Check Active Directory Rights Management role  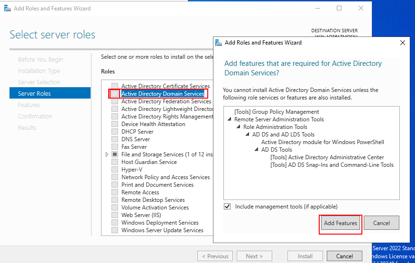coord(115,117)
